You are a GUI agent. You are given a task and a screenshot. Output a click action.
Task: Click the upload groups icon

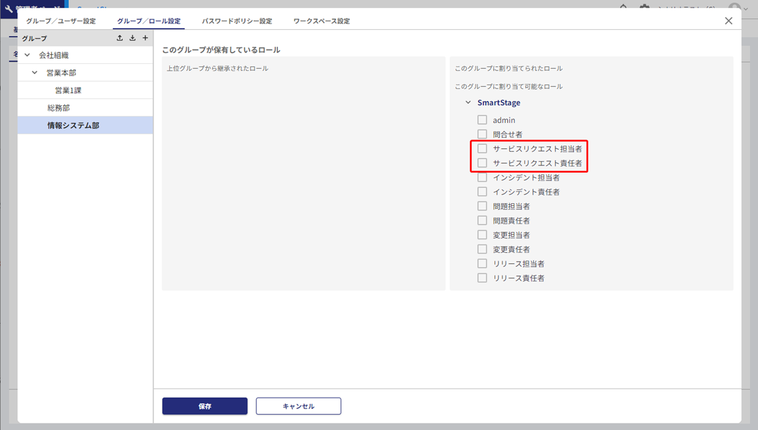[120, 38]
